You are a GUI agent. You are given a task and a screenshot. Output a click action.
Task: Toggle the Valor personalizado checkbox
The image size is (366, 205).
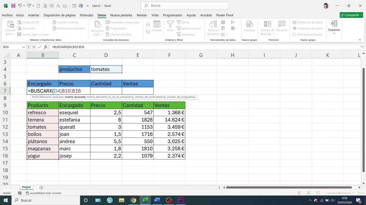point(294,34)
